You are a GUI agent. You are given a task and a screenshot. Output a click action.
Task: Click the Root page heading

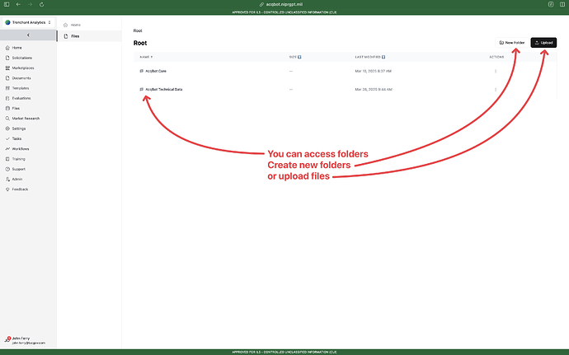coord(140,43)
